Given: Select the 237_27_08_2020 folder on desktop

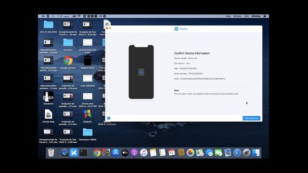Looking at the screenshot, I should coord(48,27).
